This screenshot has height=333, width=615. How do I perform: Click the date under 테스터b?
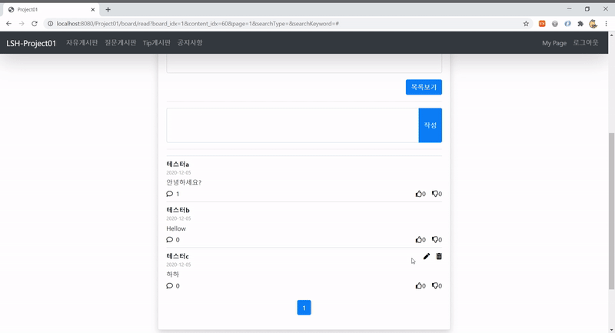(178, 218)
